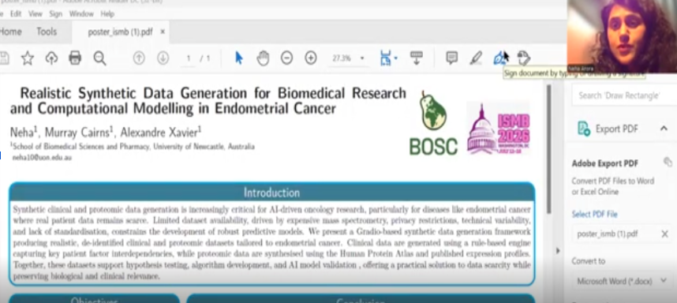The width and height of the screenshot is (677, 303).
Task: Select the highlighter pen tool
Action: click(x=475, y=58)
